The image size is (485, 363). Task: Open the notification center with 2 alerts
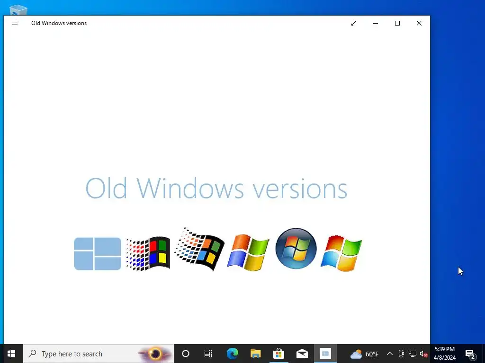point(470,354)
